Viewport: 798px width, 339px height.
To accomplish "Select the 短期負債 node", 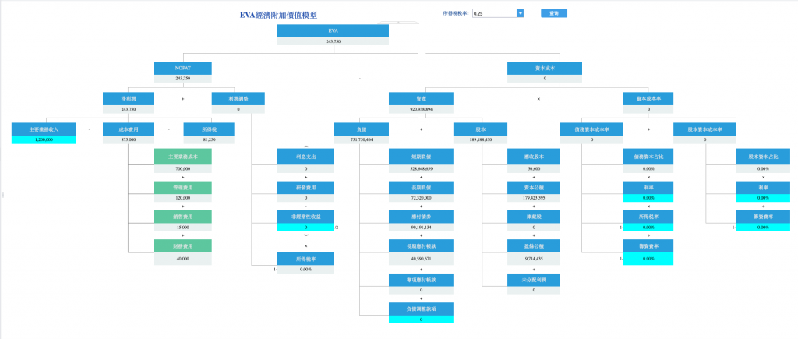I will coord(421,157).
